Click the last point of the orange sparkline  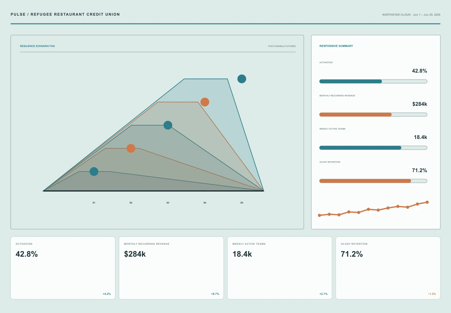pos(427,202)
